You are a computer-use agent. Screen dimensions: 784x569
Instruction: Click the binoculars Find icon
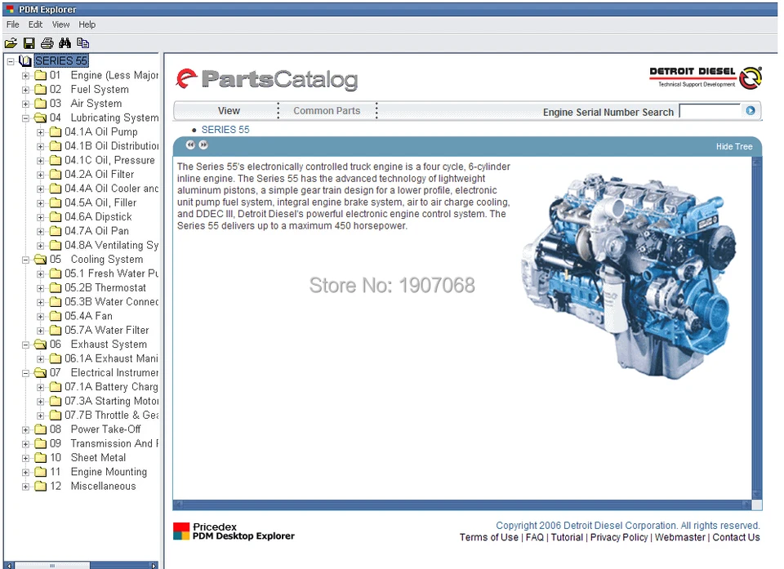[x=65, y=43]
